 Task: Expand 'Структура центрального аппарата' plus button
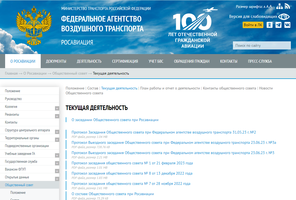coord(57,132)
